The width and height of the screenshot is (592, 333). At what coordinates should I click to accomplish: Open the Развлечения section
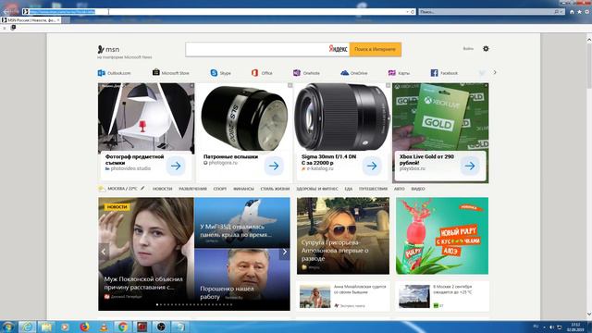(192, 189)
